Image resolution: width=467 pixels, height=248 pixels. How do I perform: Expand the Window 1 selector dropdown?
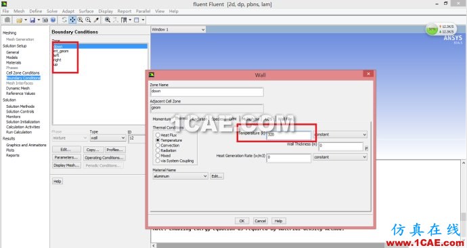click(x=178, y=30)
